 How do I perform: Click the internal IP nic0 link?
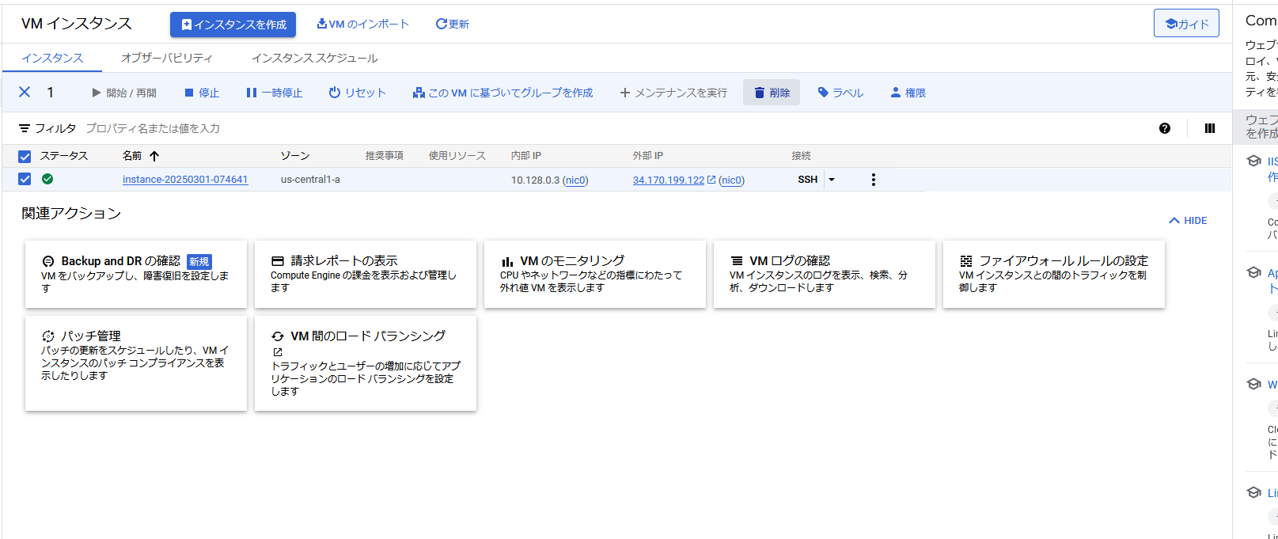(575, 180)
